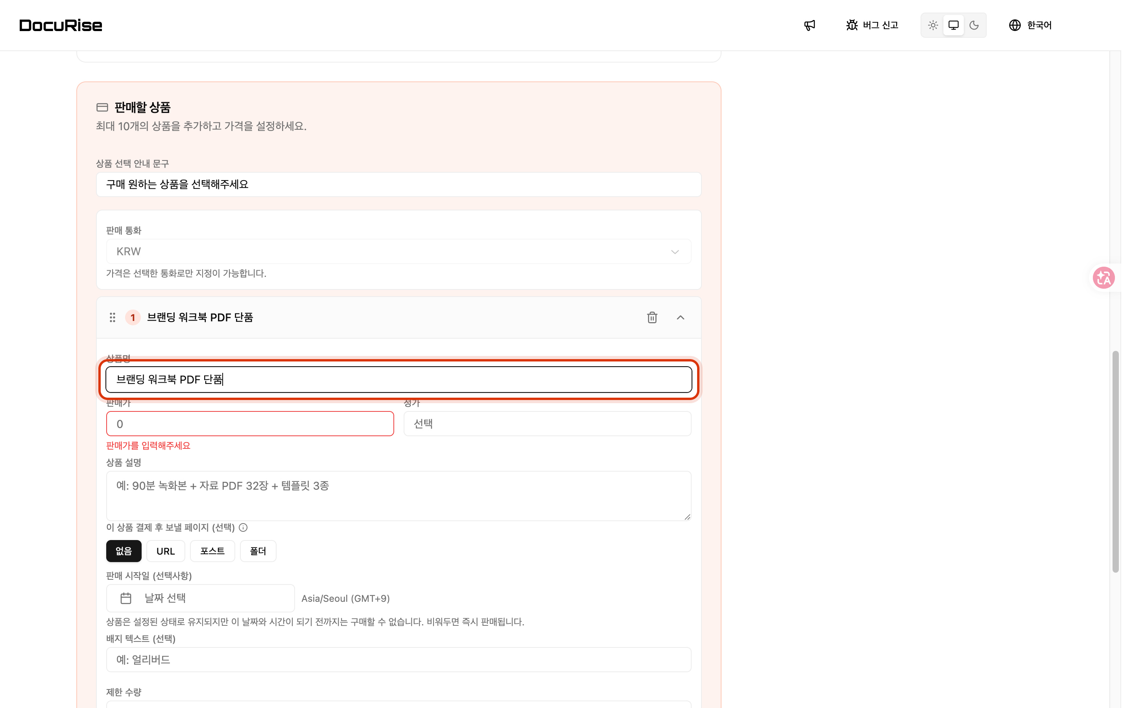
Task: Switch to light theme sun icon
Action: point(933,25)
